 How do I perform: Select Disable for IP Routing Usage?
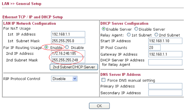(x=67, y=47)
